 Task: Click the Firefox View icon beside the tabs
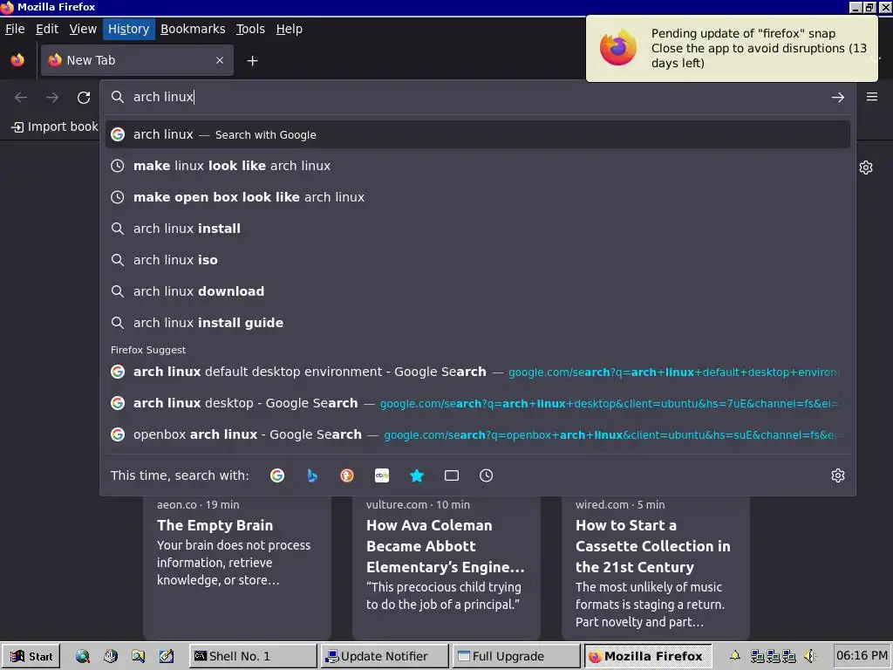(x=17, y=60)
